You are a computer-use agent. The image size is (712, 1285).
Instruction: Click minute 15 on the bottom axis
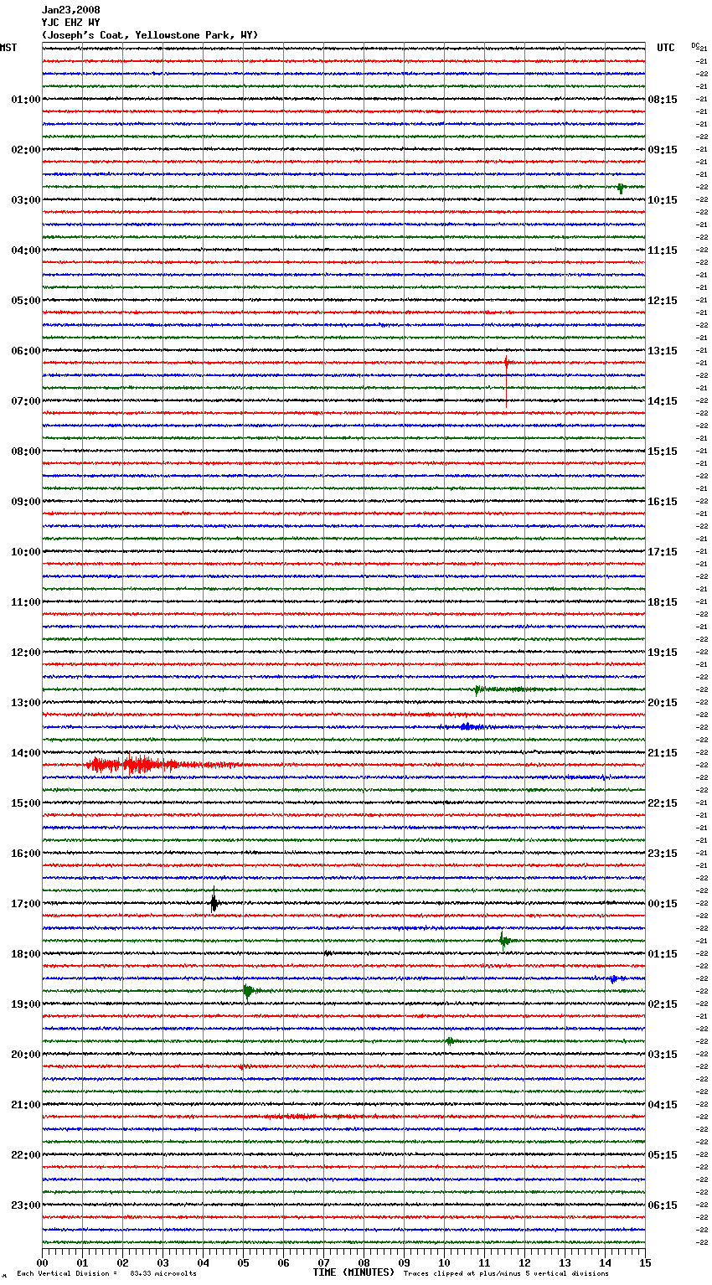pyautogui.click(x=645, y=1262)
